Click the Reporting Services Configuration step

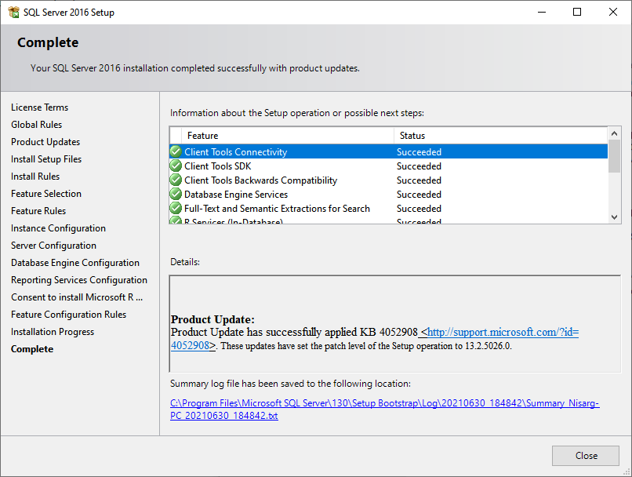point(79,279)
